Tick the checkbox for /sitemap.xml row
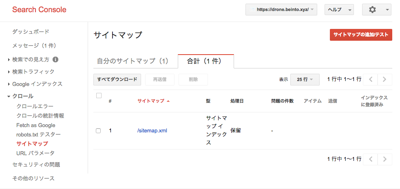The height and width of the screenshot is (189, 400). tap(98, 131)
